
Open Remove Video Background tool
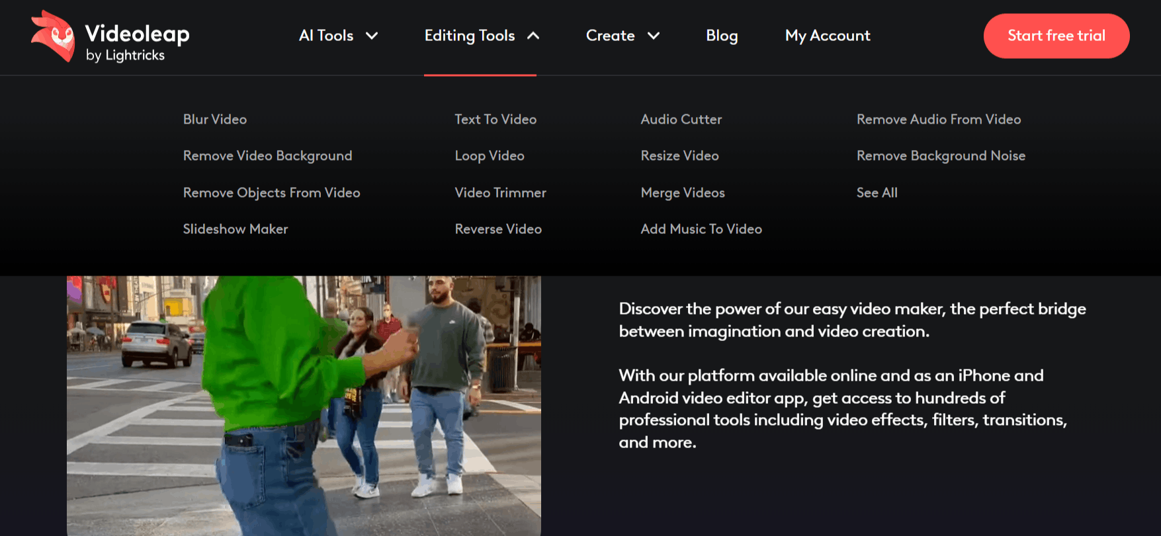click(x=268, y=156)
